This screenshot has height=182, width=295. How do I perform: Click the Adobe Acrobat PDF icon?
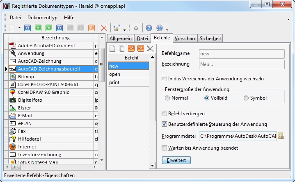(13, 45)
